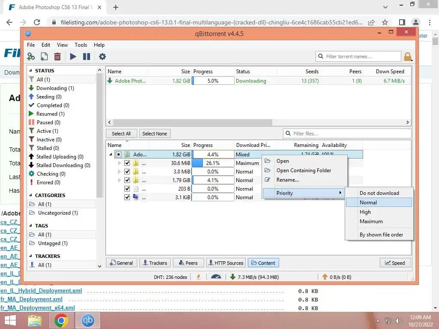This screenshot has height=329, width=439.
Task: Collapse the root Ado... folder tree arrow
Action: pyautogui.click(x=111, y=154)
